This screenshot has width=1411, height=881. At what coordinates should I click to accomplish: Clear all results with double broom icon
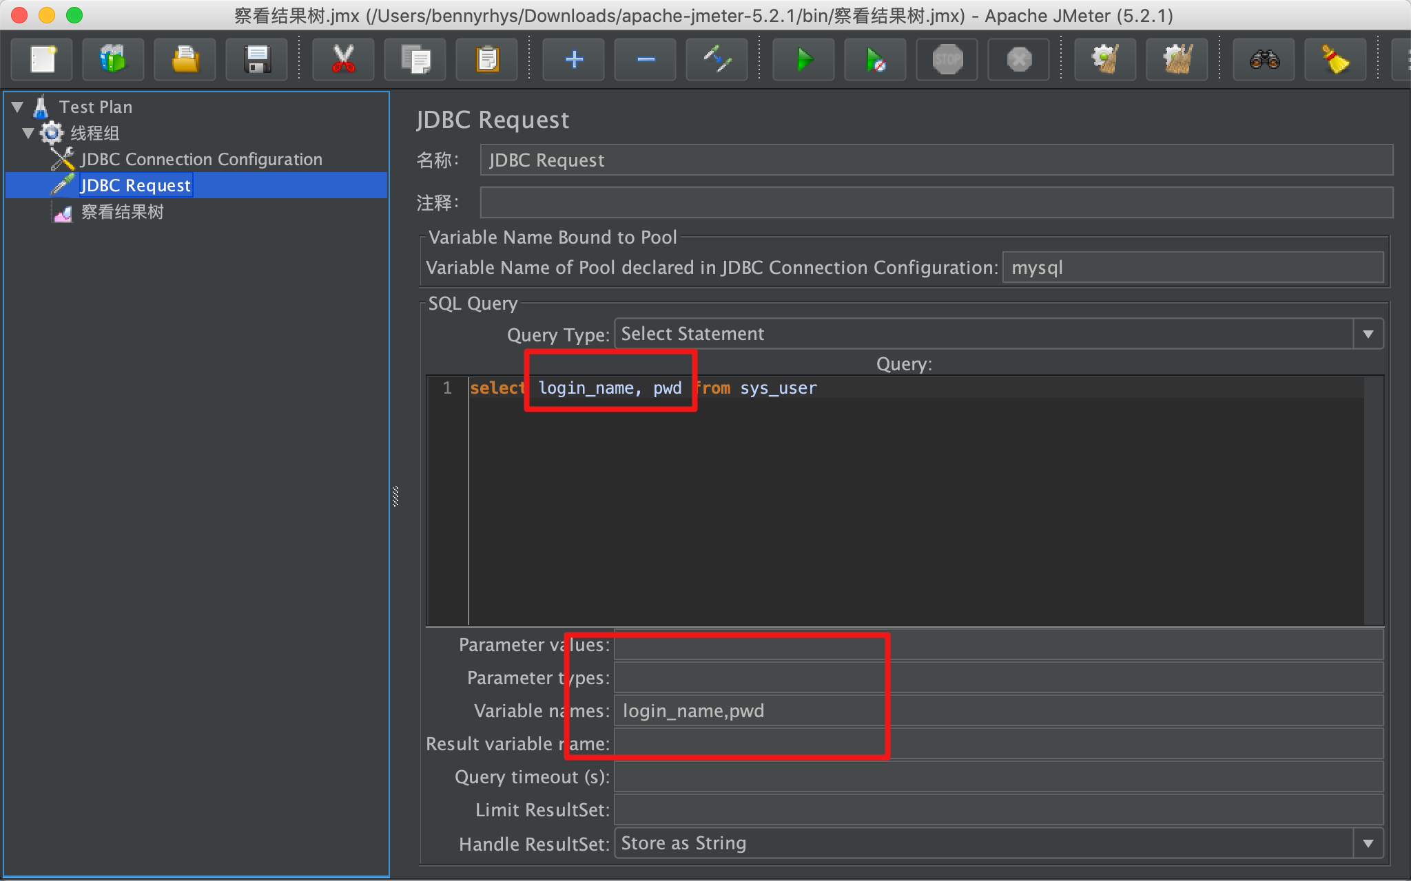tap(1177, 60)
